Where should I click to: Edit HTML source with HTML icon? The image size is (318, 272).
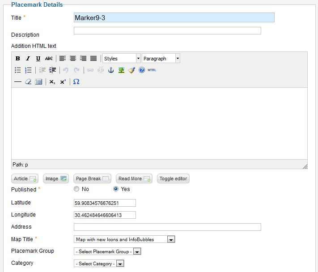pyautogui.click(x=152, y=70)
